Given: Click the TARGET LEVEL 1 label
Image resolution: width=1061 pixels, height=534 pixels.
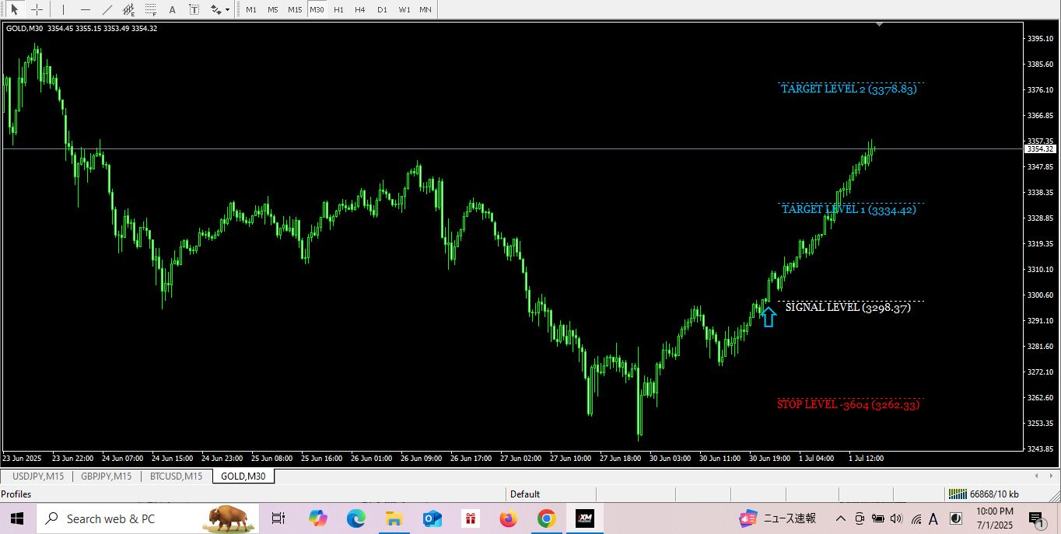Looking at the screenshot, I should click(849, 210).
